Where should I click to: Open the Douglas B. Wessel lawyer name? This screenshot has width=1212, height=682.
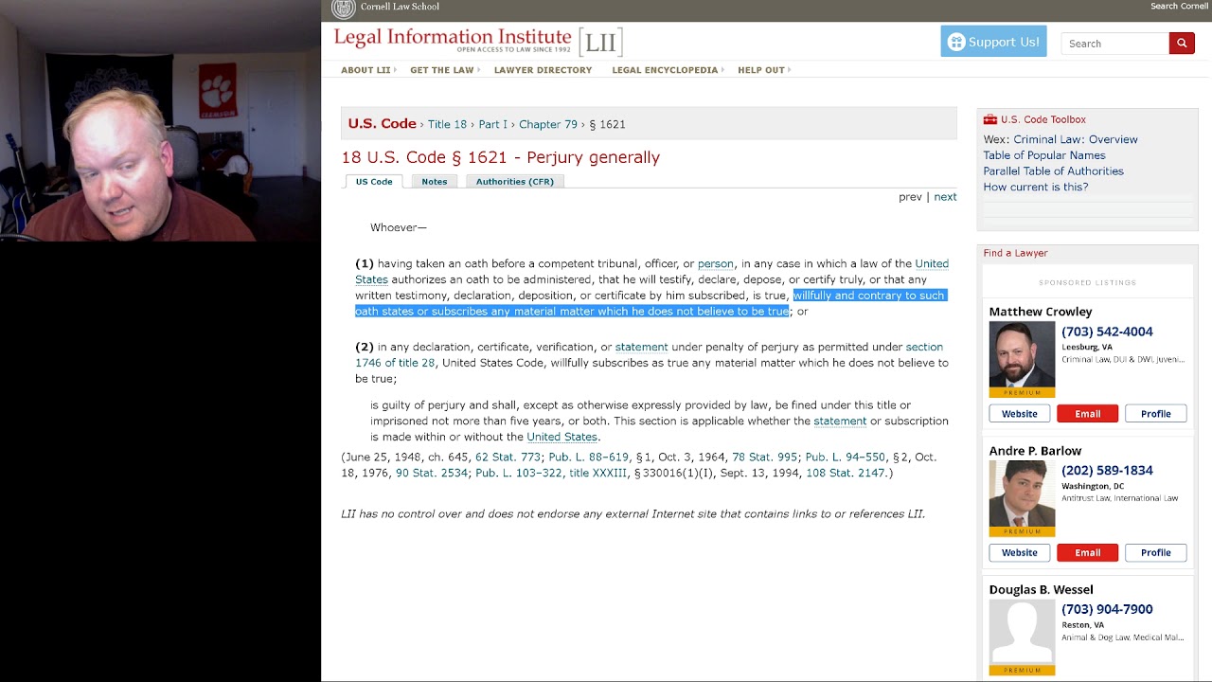click(1041, 590)
